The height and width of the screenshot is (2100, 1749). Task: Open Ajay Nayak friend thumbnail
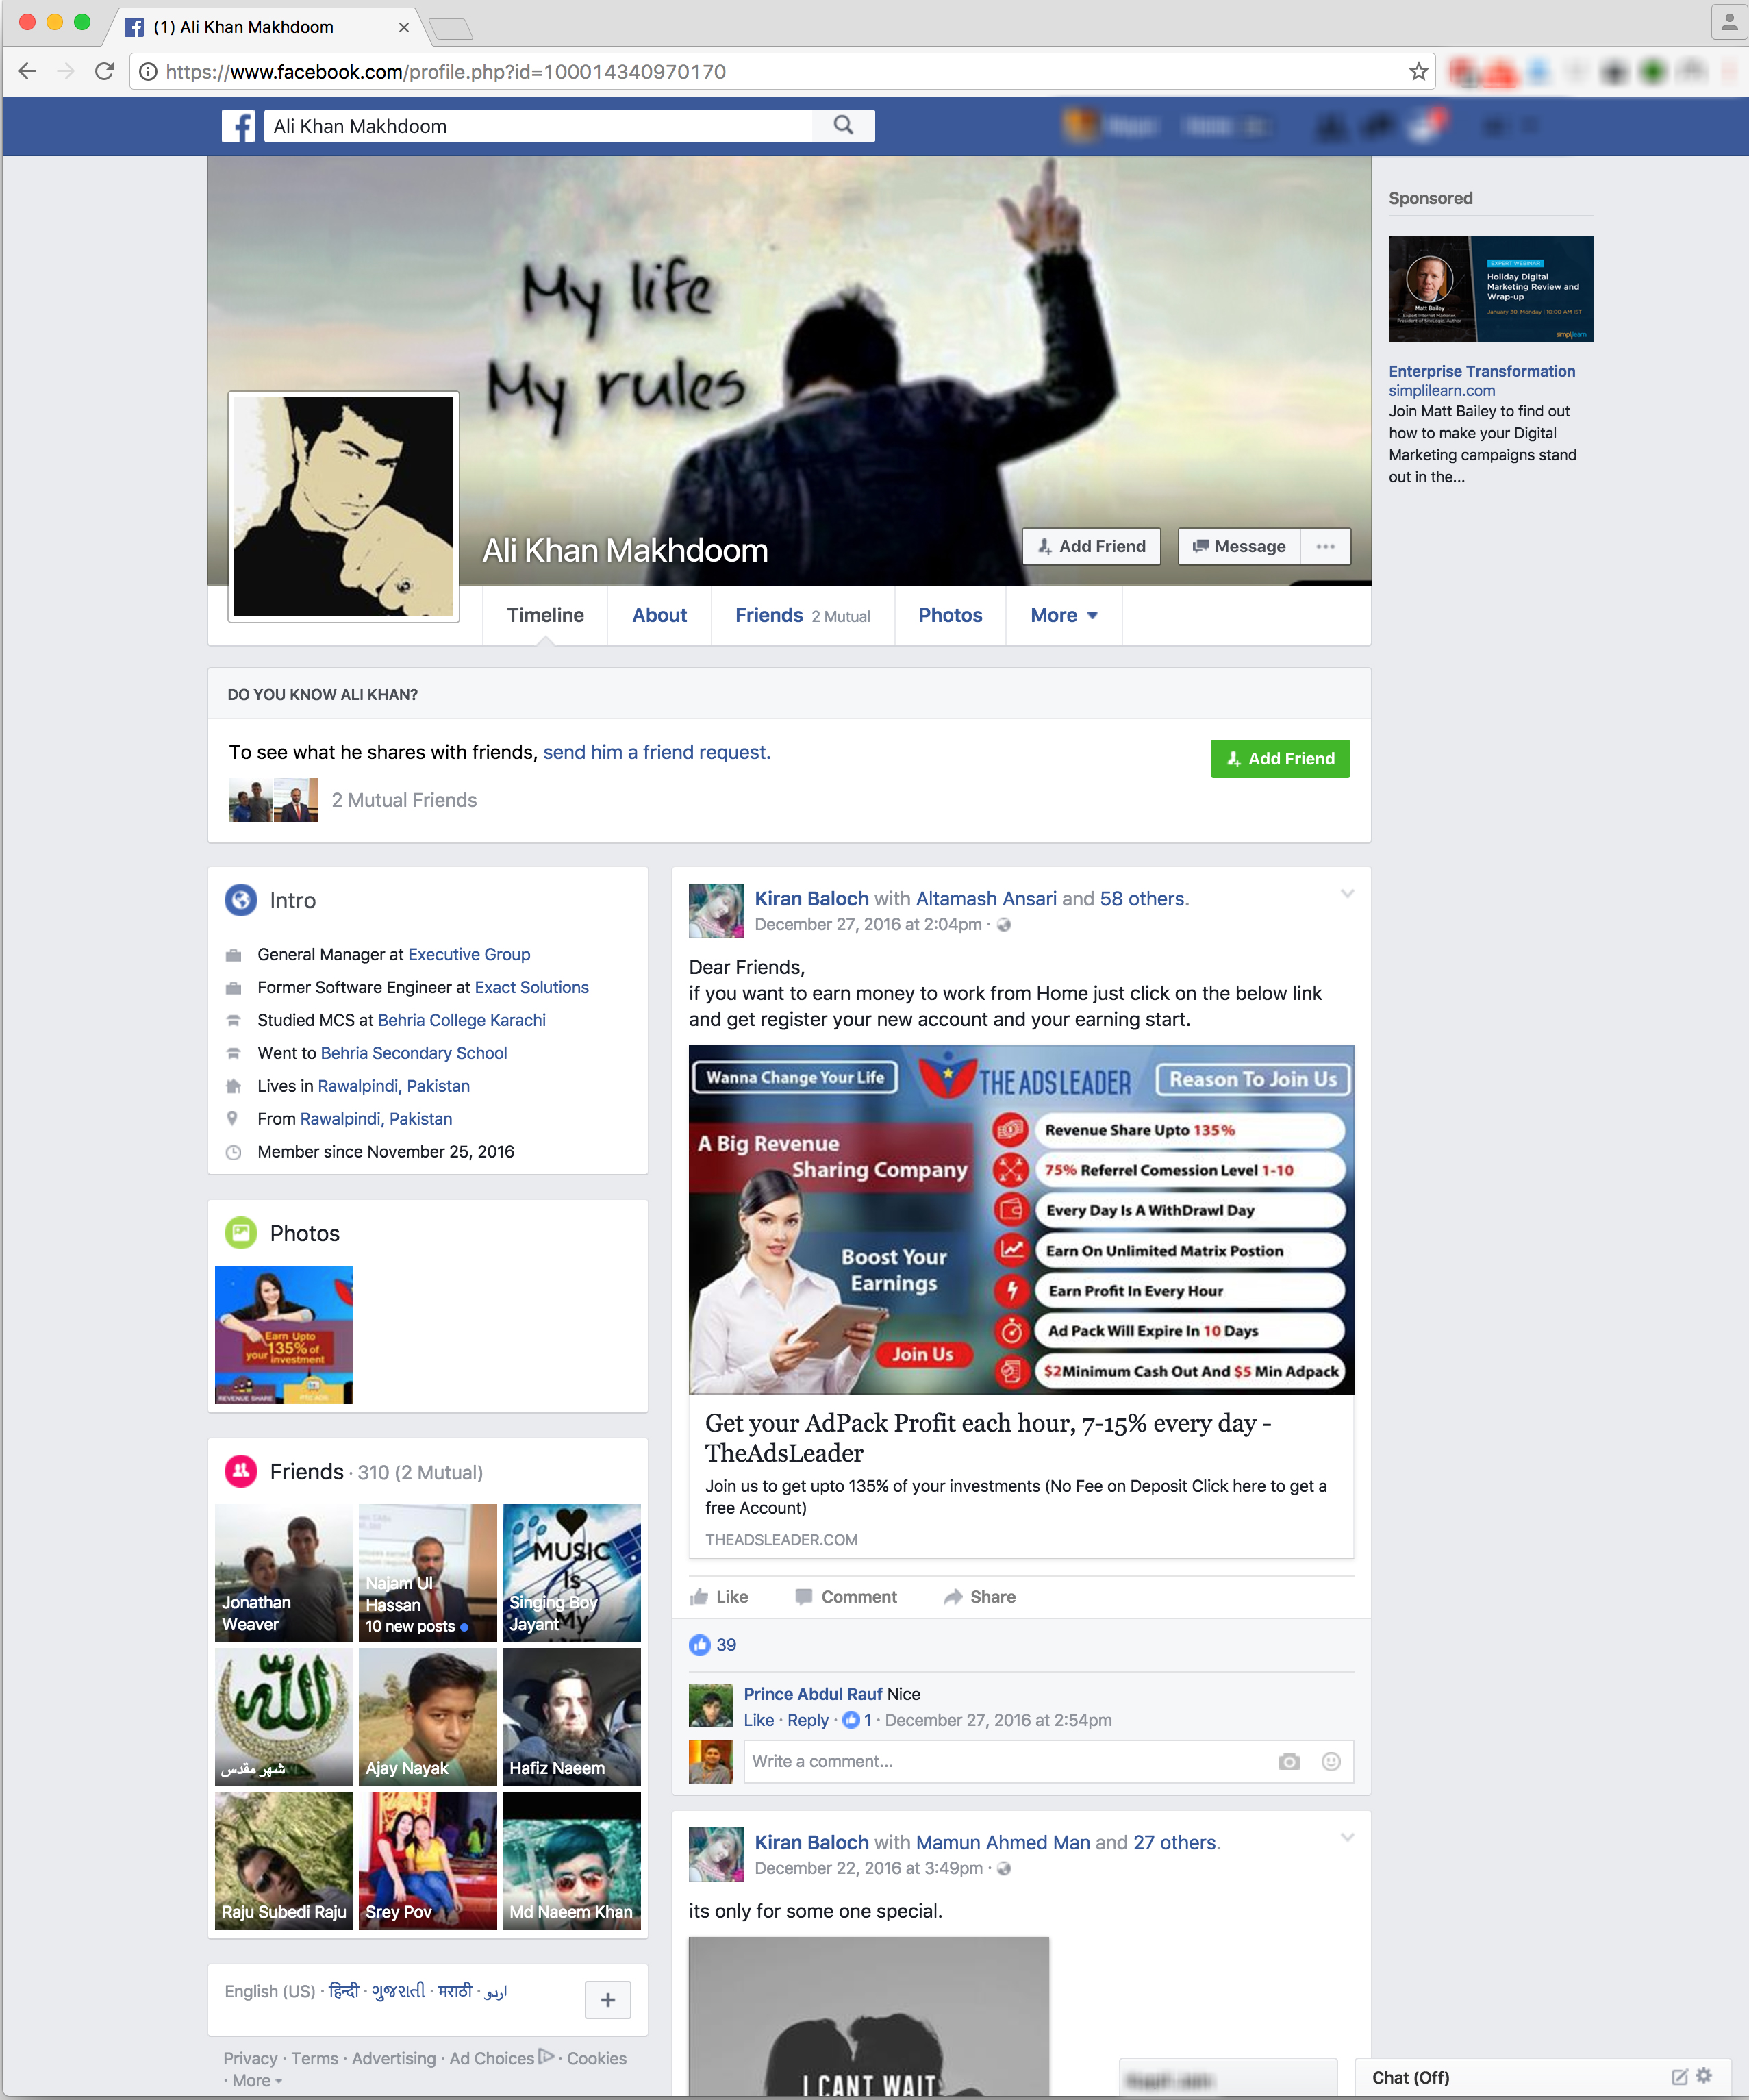pyautogui.click(x=427, y=1717)
